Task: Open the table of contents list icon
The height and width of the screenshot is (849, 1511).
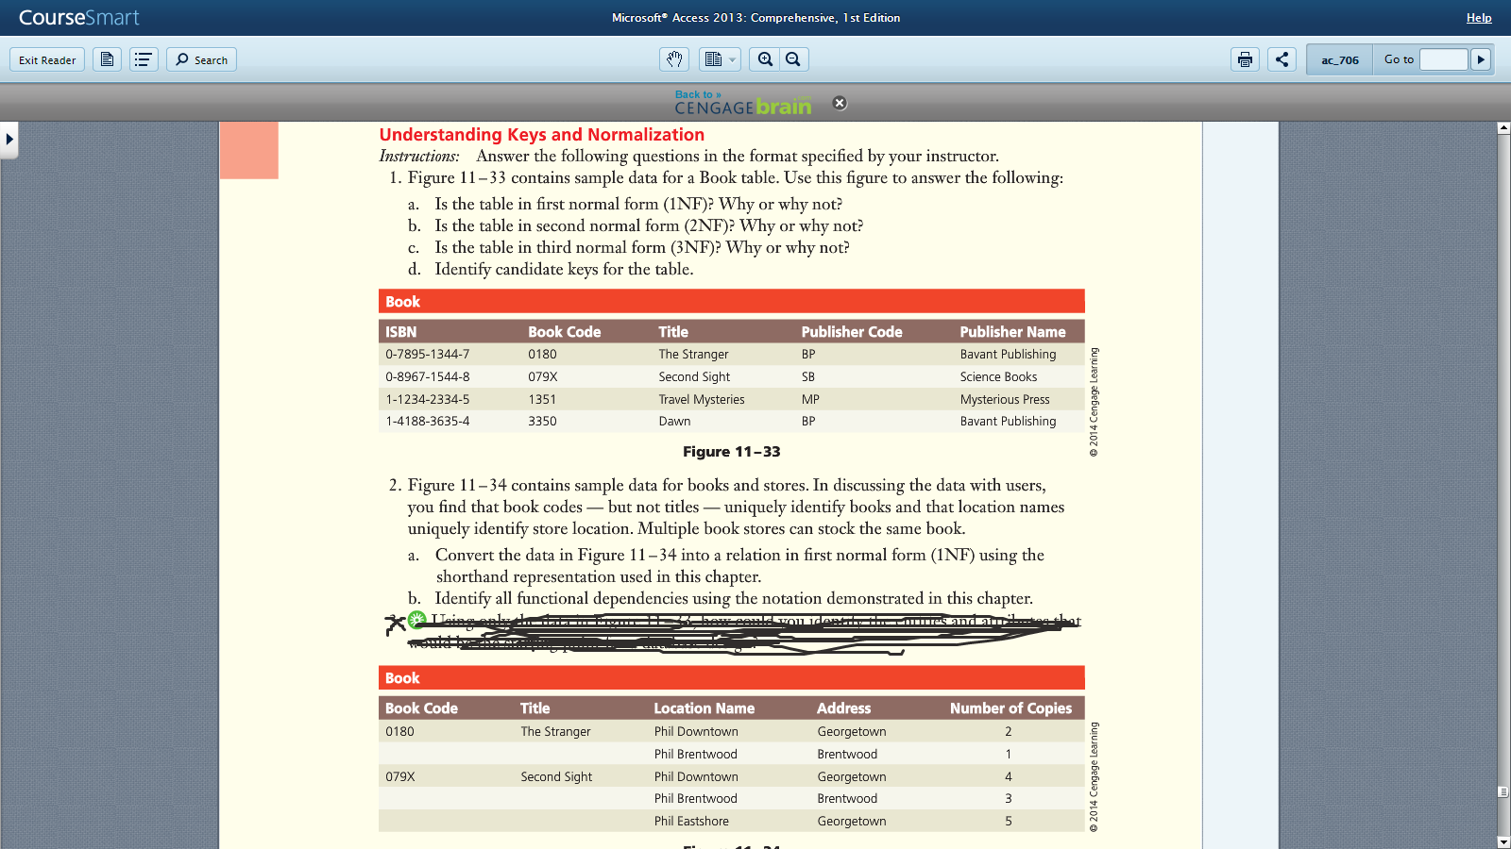Action: point(144,59)
